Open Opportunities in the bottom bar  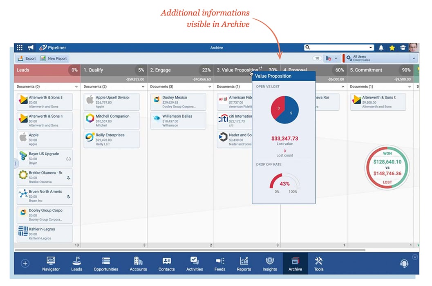click(x=106, y=264)
